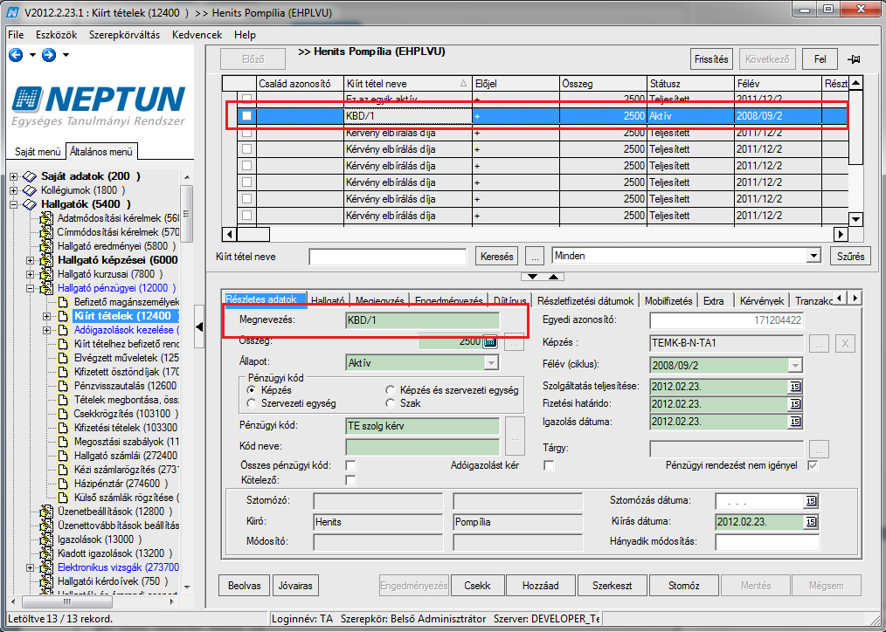Collapse the Hallgató pénzügyei tree node
The image size is (886, 632).
31,288
